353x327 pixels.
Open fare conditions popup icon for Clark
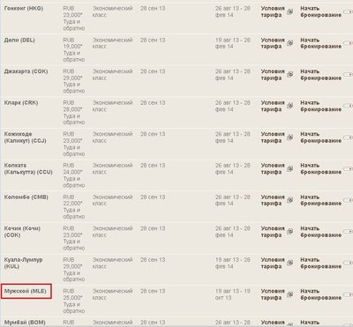coord(289,106)
